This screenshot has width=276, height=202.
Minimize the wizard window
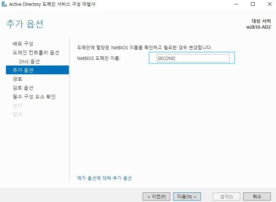point(236,4)
